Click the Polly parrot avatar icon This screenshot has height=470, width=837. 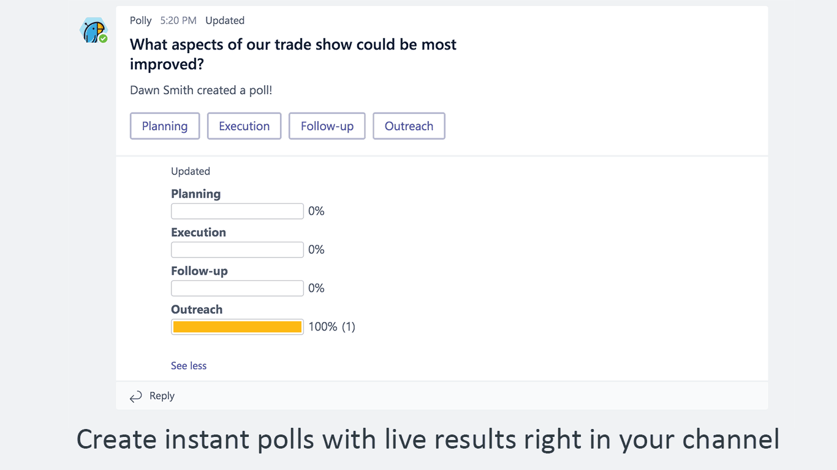pyautogui.click(x=93, y=30)
